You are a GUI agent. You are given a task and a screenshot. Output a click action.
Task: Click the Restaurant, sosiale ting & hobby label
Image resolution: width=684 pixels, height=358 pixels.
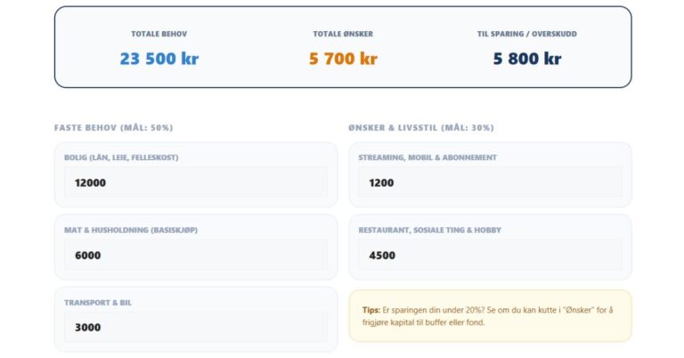coord(429,230)
